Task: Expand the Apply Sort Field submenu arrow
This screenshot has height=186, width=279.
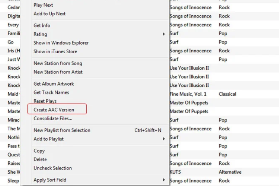Action: [x=164, y=180]
